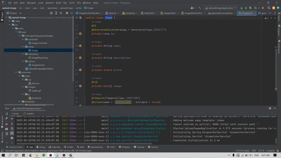
Task: Click Collapse All in Project panel
Action: pyautogui.click(x=61, y=13)
